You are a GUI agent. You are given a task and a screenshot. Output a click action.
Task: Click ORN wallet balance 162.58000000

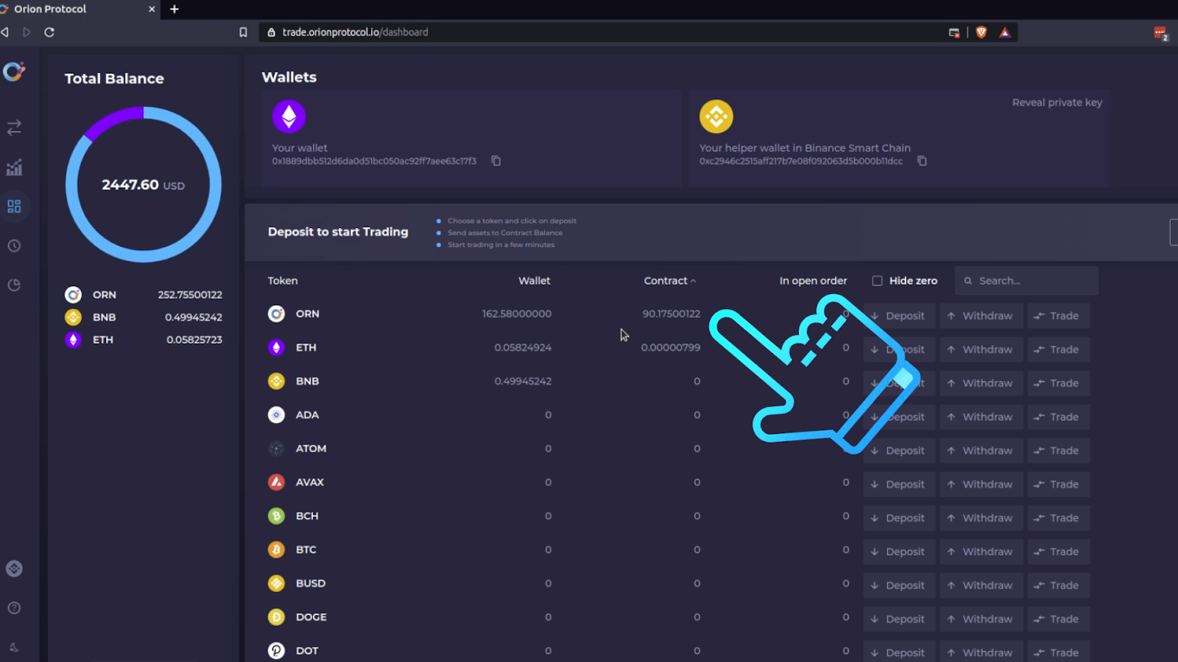click(517, 314)
